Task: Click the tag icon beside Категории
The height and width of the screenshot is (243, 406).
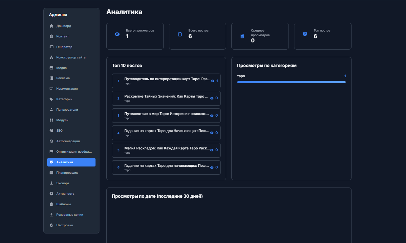Action: tap(51, 99)
